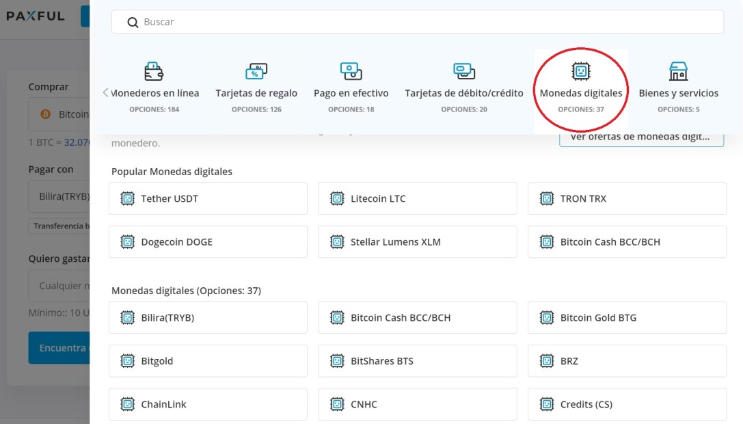Viewport: 743px width, 424px height.
Task: Click the BitShares BTS chip icon
Action: coord(337,361)
